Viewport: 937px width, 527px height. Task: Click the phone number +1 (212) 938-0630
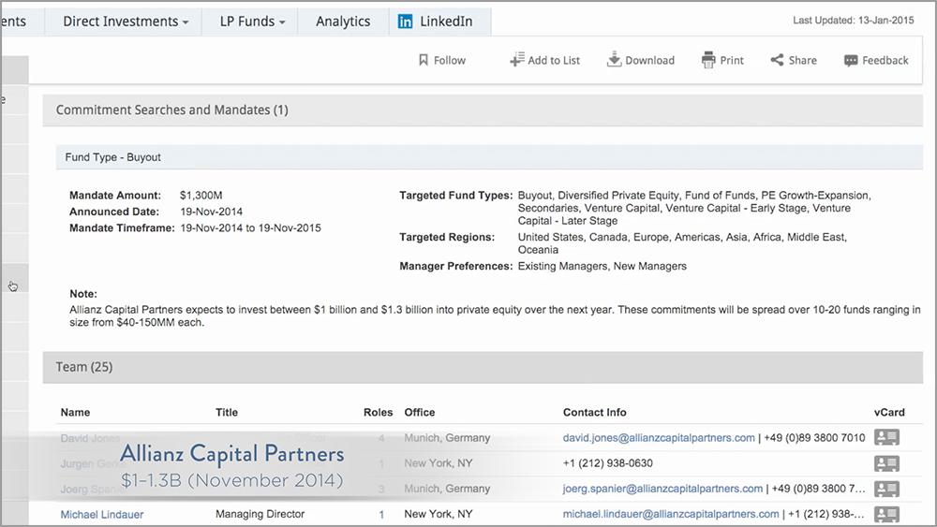pos(608,463)
